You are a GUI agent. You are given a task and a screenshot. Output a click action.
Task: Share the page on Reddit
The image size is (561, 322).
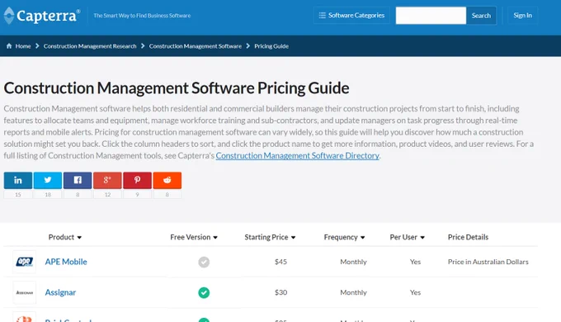tap(167, 180)
